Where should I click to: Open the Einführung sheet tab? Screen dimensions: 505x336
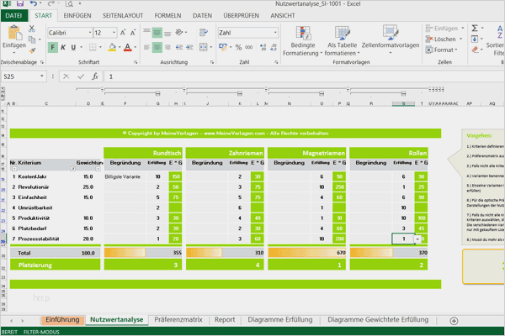pyautogui.click(x=62, y=319)
